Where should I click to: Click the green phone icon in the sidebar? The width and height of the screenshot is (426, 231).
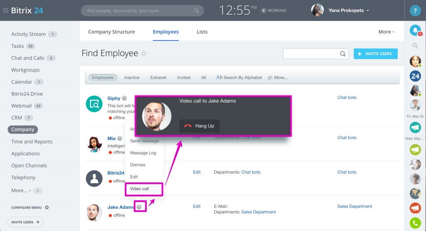[415, 223]
